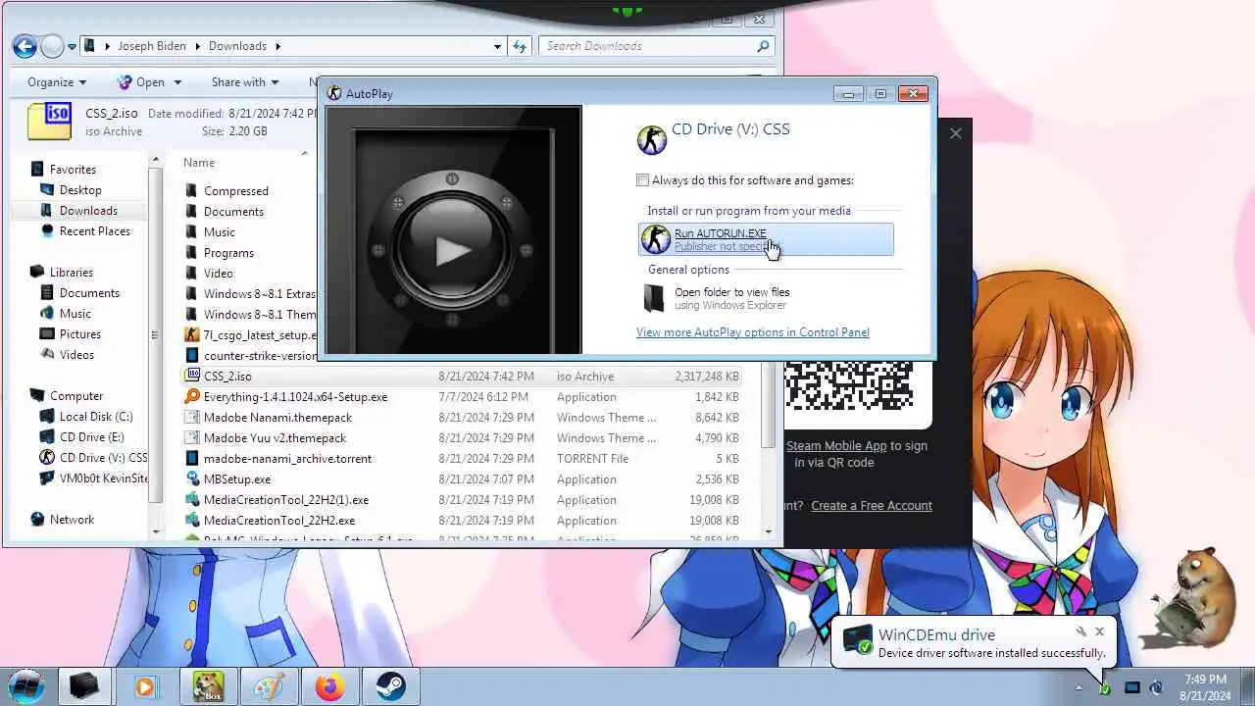This screenshot has height=706, width=1255.
Task: Click the black box taskbar icon
Action: [83, 686]
